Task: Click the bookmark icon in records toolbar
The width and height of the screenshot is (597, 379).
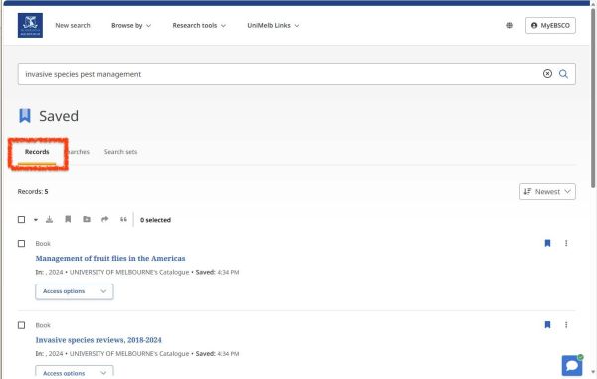Action: coord(68,219)
